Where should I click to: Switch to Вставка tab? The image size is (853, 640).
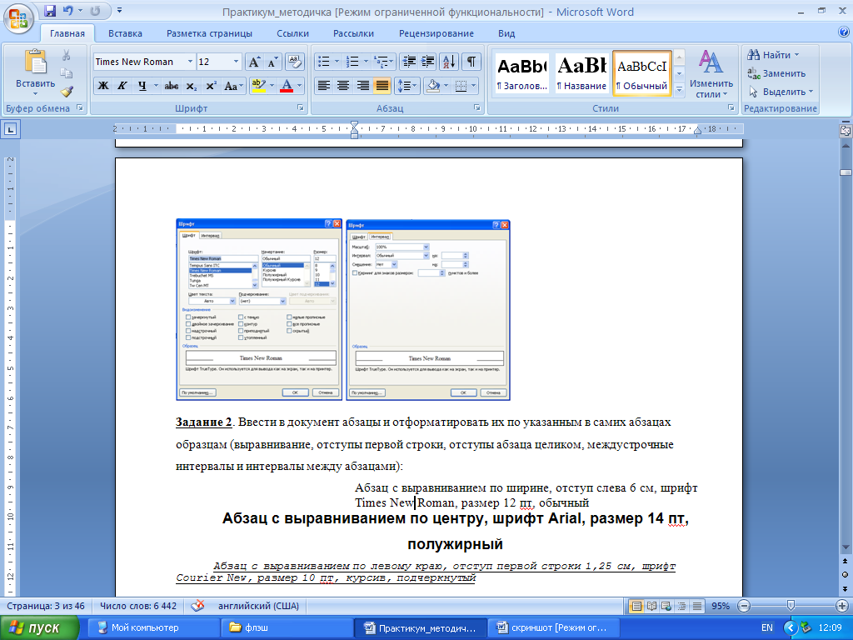(125, 33)
